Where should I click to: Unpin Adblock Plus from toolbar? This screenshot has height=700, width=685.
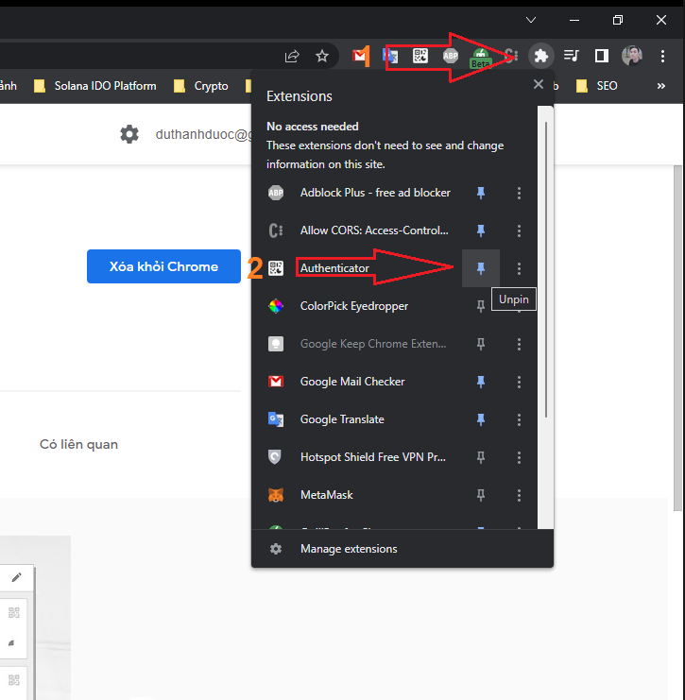click(481, 193)
